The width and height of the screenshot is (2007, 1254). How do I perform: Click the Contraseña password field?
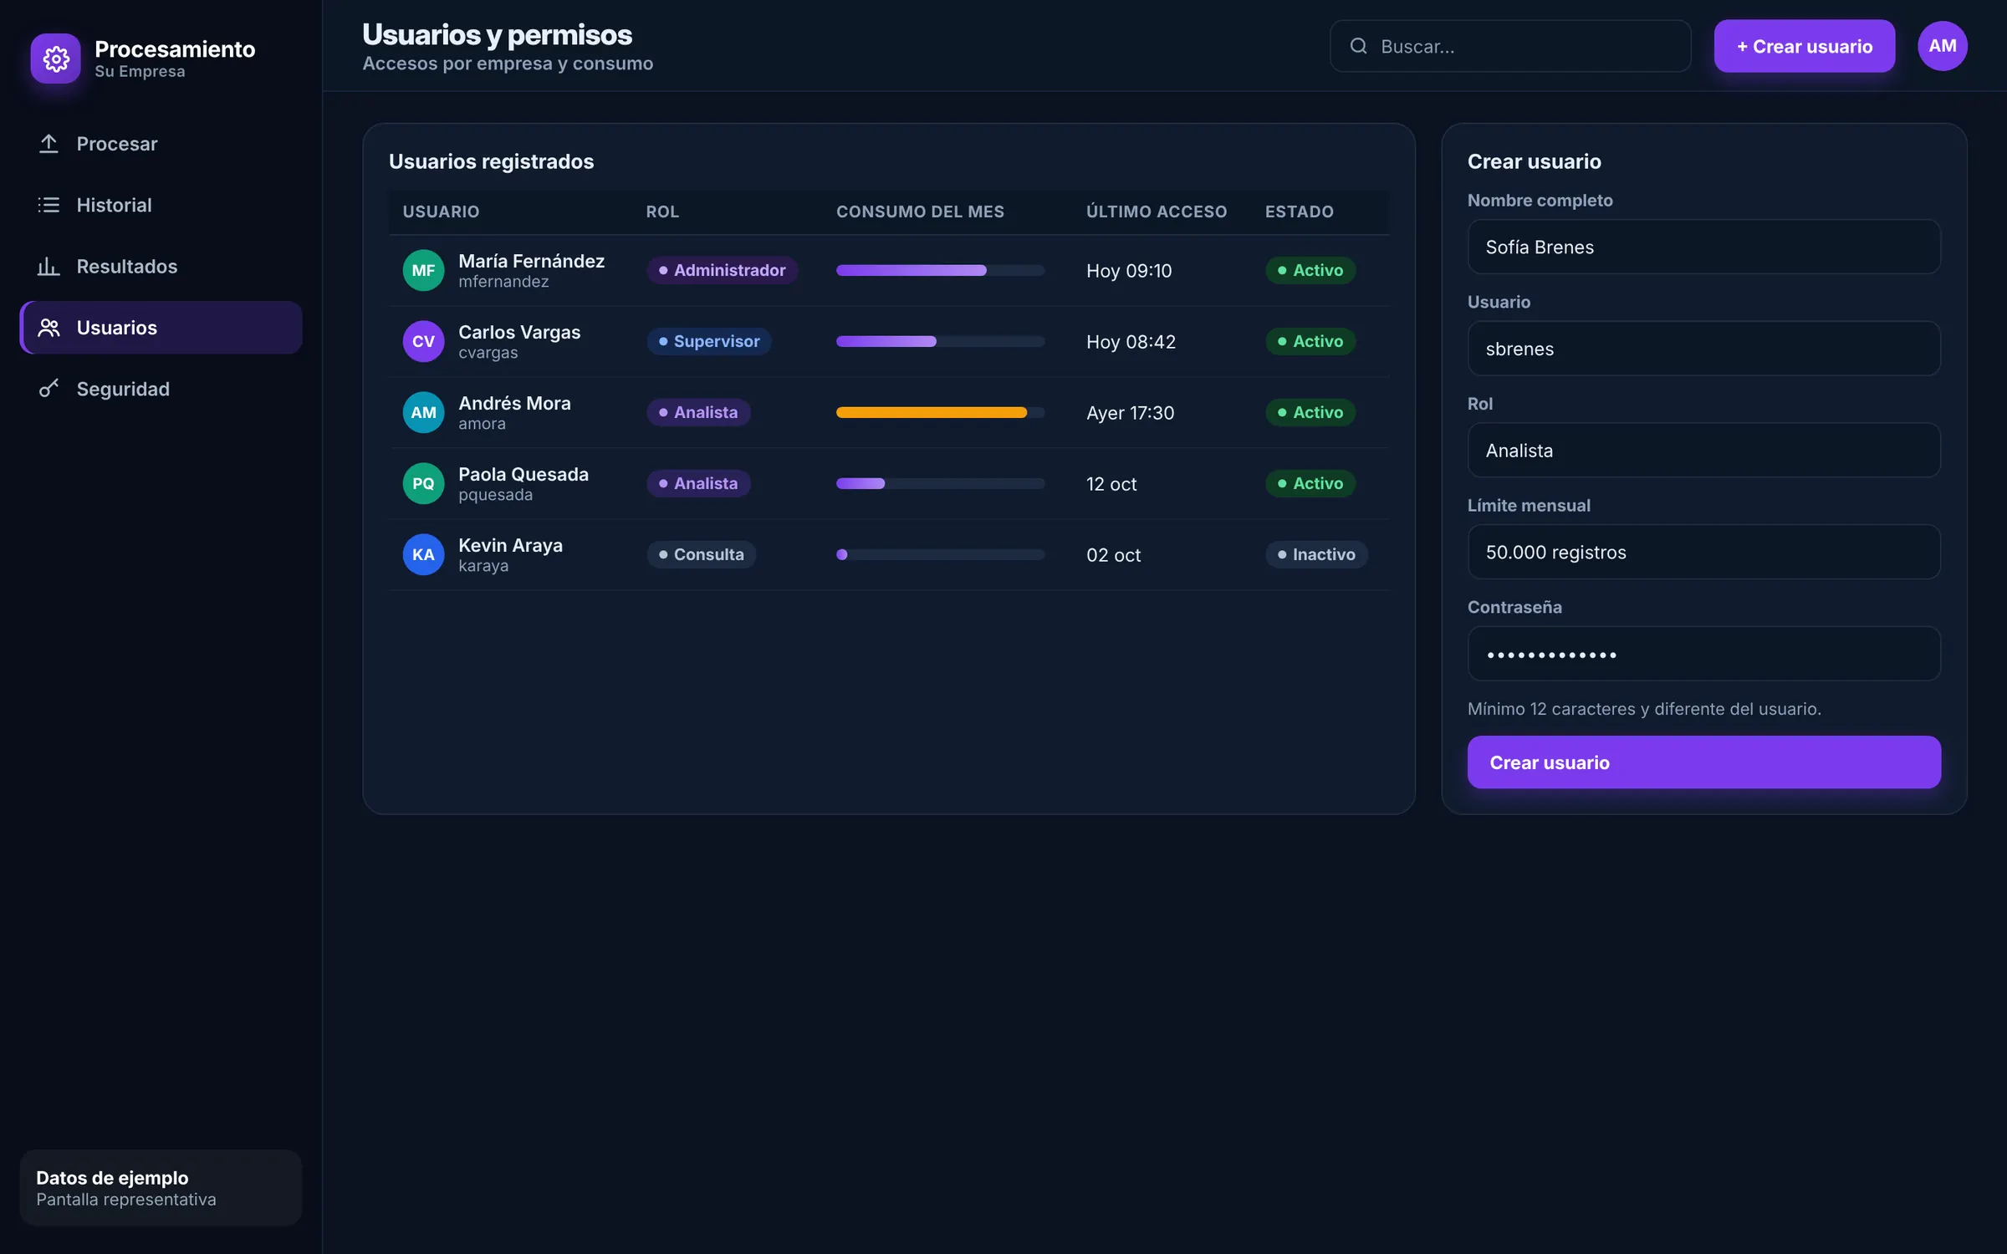tap(1703, 654)
